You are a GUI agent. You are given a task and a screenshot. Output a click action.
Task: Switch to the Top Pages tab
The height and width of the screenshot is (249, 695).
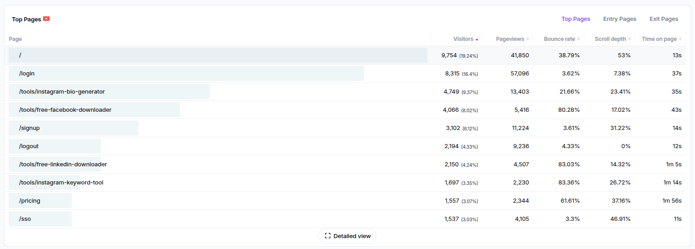[576, 19]
